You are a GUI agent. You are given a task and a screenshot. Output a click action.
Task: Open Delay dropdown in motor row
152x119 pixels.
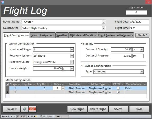63,88
